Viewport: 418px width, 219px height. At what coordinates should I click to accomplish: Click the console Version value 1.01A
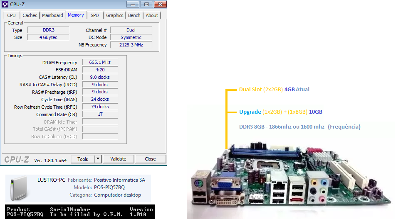[x=138, y=214]
